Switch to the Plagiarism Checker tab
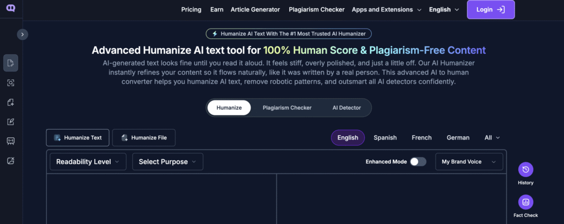Viewport: 564px width, 224px height. pyautogui.click(x=287, y=108)
